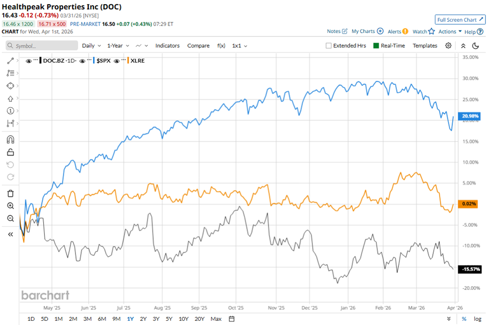Select the 10Y time range
The image size is (489, 325).
pyautogui.click(x=183, y=319)
